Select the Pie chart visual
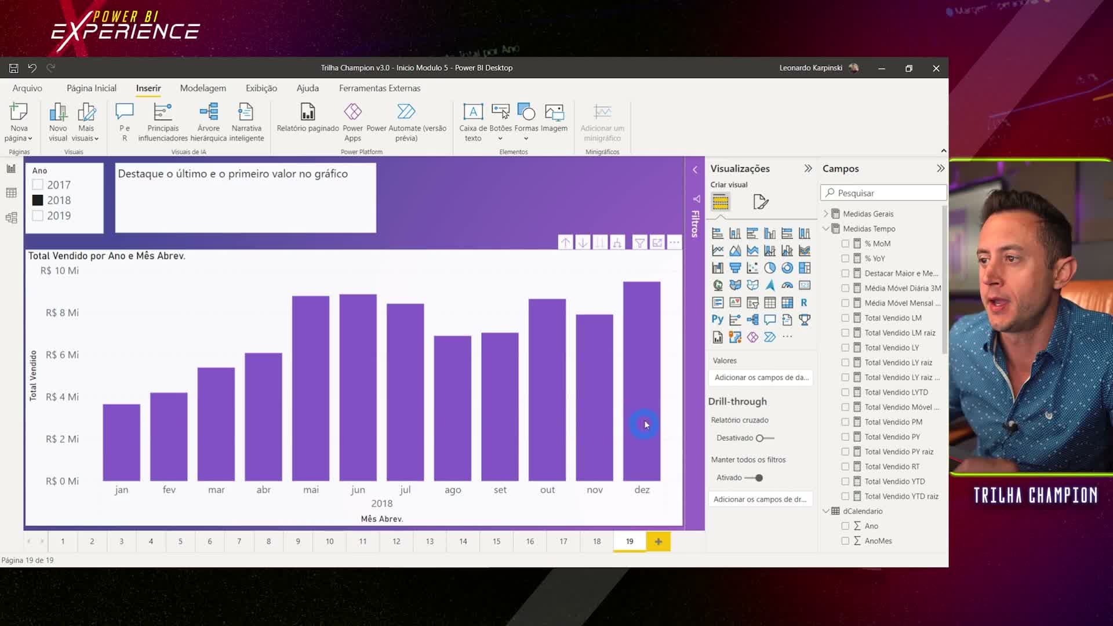Screen dimensions: 1113x626 [x=770, y=268]
